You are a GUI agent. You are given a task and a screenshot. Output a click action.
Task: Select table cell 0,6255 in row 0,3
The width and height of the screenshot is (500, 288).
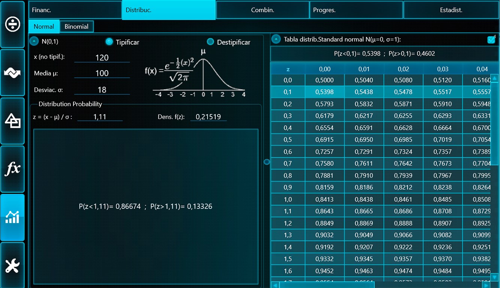[403, 116]
